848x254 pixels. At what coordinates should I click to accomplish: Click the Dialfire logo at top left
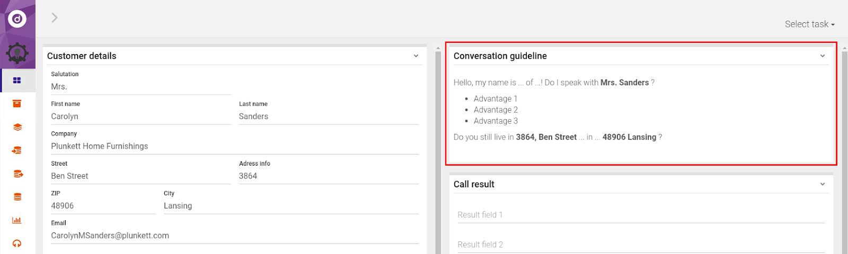(17, 20)
